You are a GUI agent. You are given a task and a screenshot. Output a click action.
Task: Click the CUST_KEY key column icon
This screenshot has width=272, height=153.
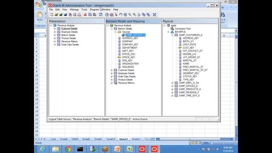point(180,48)
